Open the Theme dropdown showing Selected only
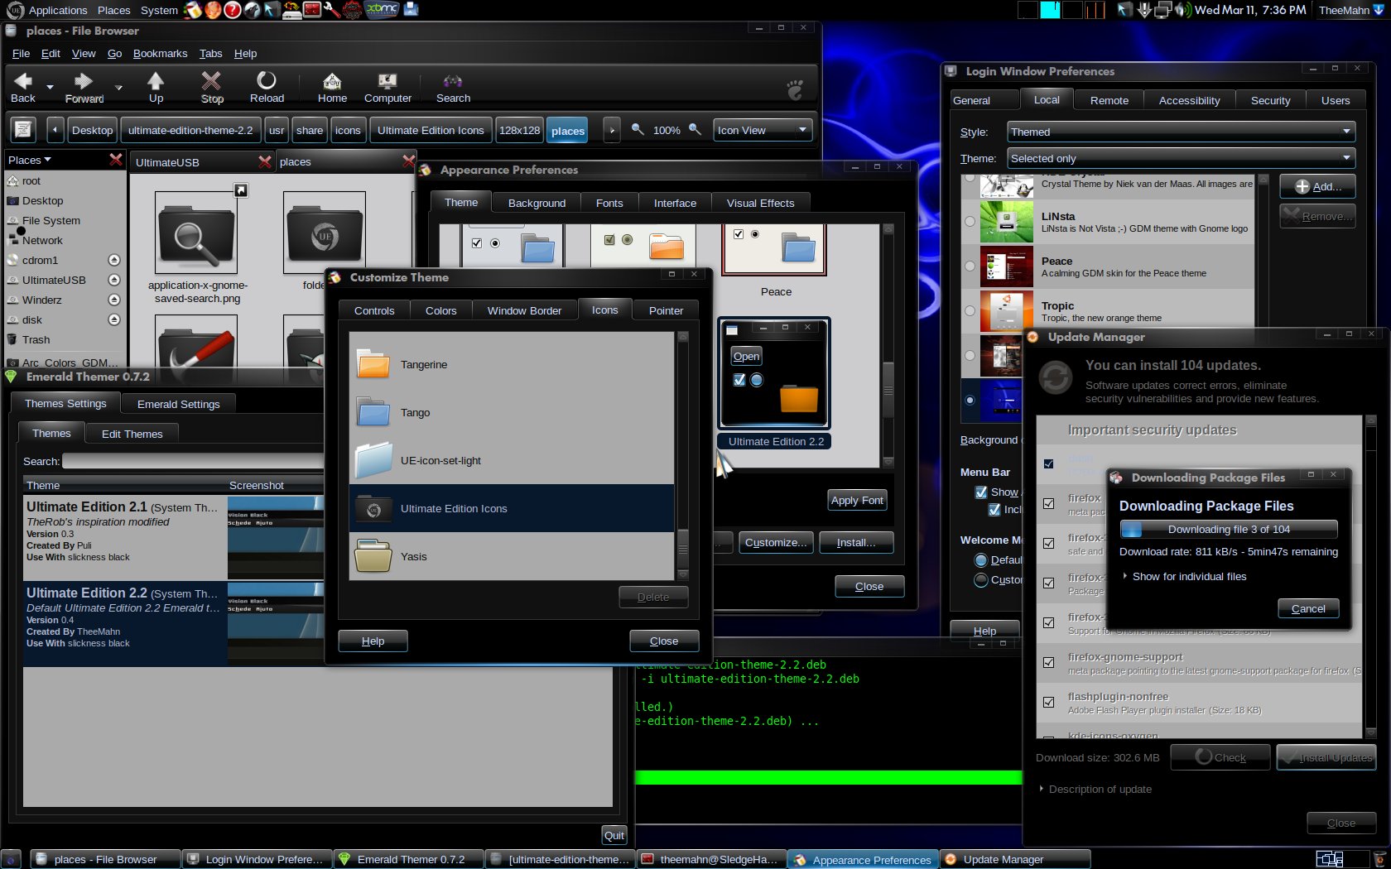Viewport: 1391px width, 869px height. pyautogui.click(x=1181, y=158)
